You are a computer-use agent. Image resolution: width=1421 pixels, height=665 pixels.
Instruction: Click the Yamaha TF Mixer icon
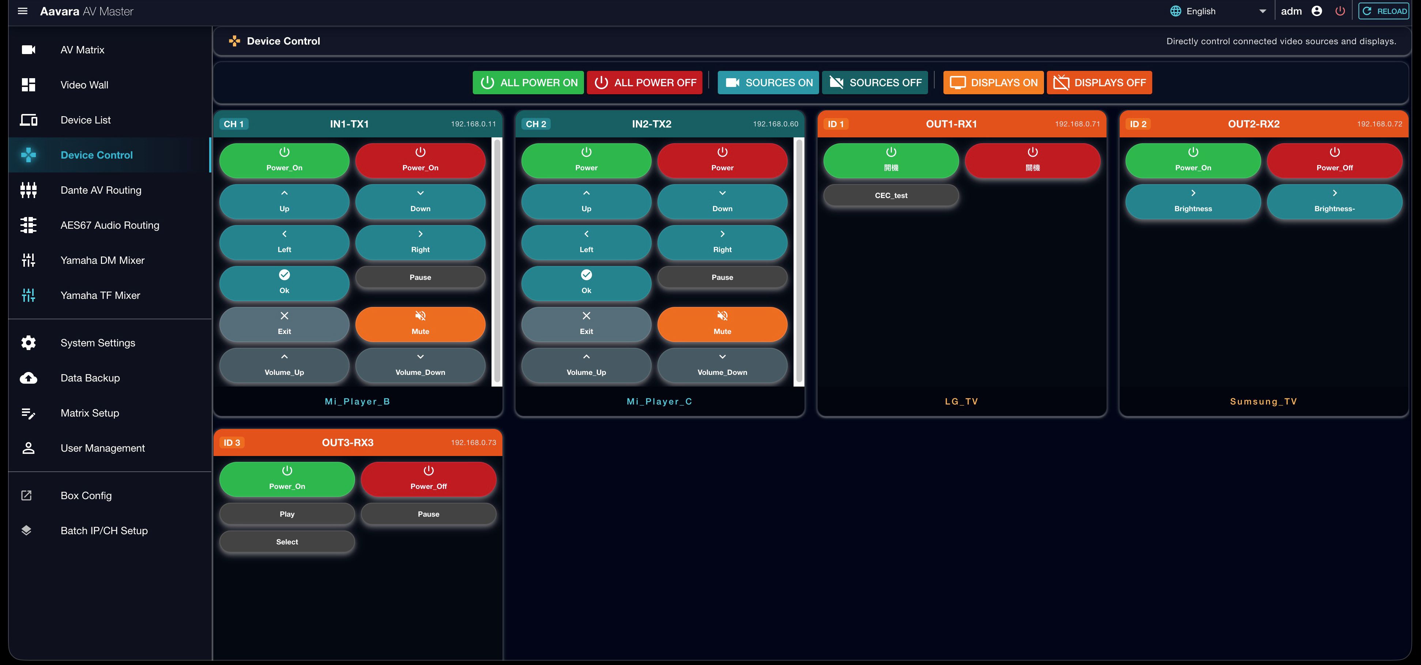(29, 295)
